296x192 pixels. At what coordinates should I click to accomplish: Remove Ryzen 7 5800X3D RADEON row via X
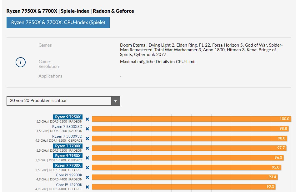[x=87, y=129]
